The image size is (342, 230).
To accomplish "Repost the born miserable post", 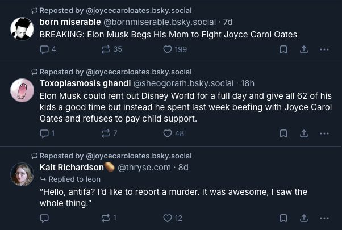I will 105,49.
